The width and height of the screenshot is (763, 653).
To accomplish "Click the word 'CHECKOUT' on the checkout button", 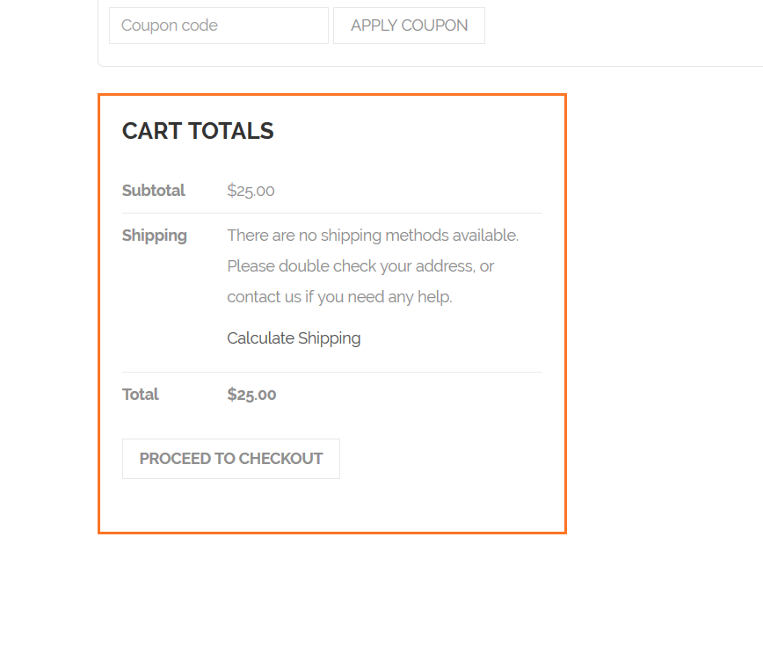I will click(280, 459).
